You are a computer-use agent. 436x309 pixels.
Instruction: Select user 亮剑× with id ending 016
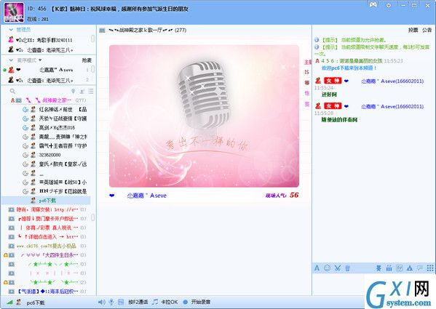point(57,128)
